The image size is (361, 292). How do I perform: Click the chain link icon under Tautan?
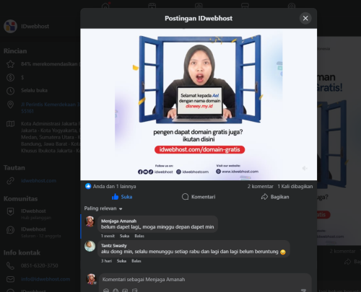[x=10, y=181]
